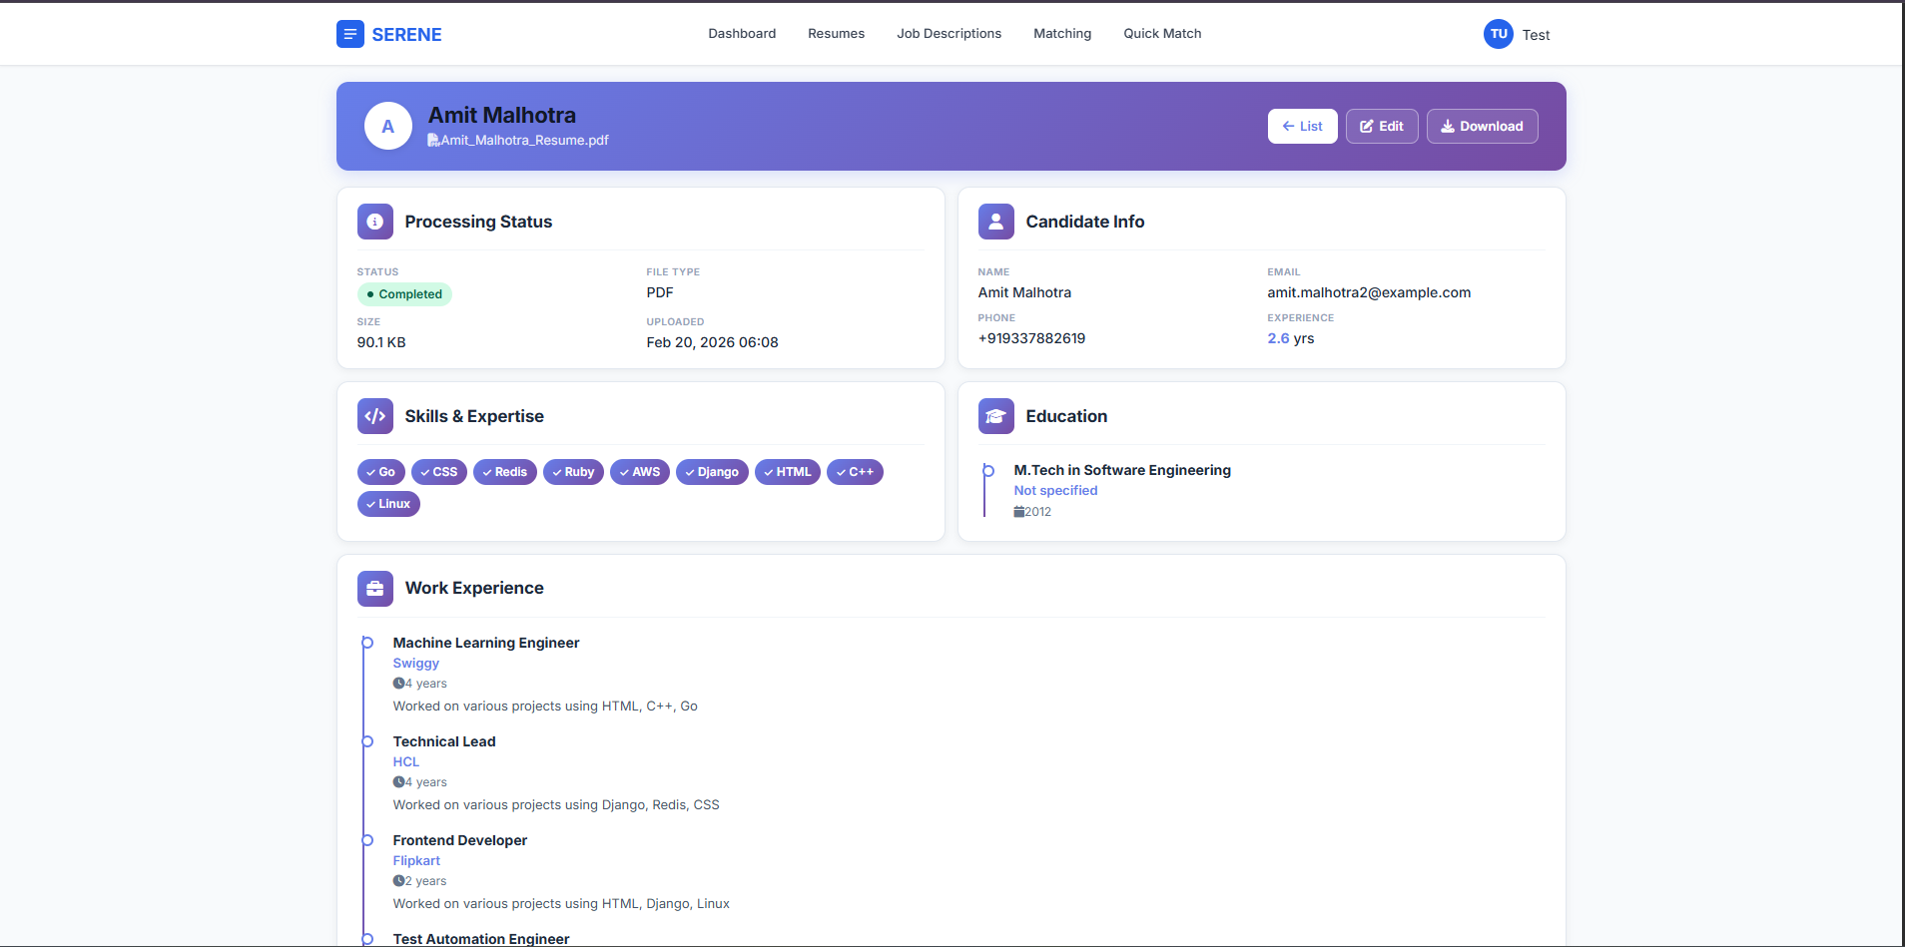The width and height of the screenshot is (1905, 947).
Task: Open Job Descriptions in navigation
Action: (x=949, y=34)
